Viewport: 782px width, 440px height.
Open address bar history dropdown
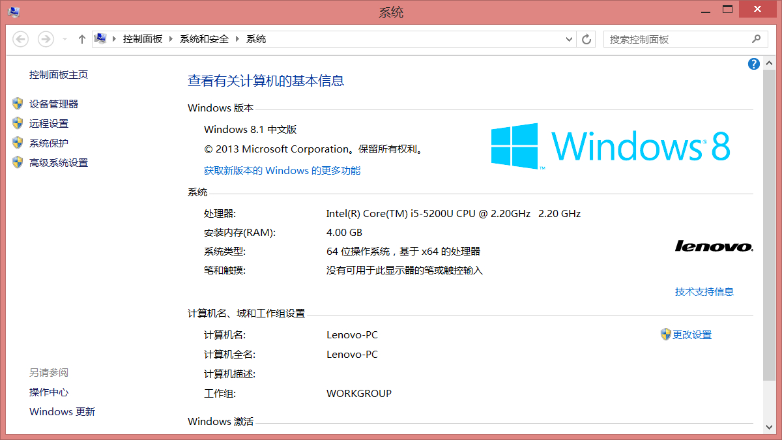pyautogui.click(x=570, y=39)
